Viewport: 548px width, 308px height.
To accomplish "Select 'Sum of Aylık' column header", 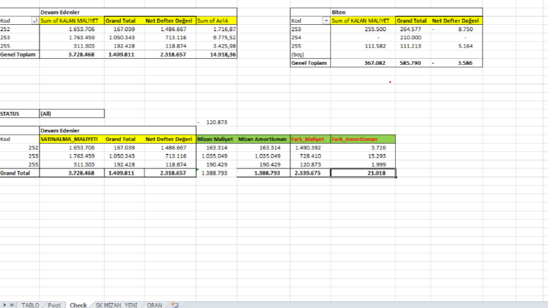I will [x=216, y=21].
